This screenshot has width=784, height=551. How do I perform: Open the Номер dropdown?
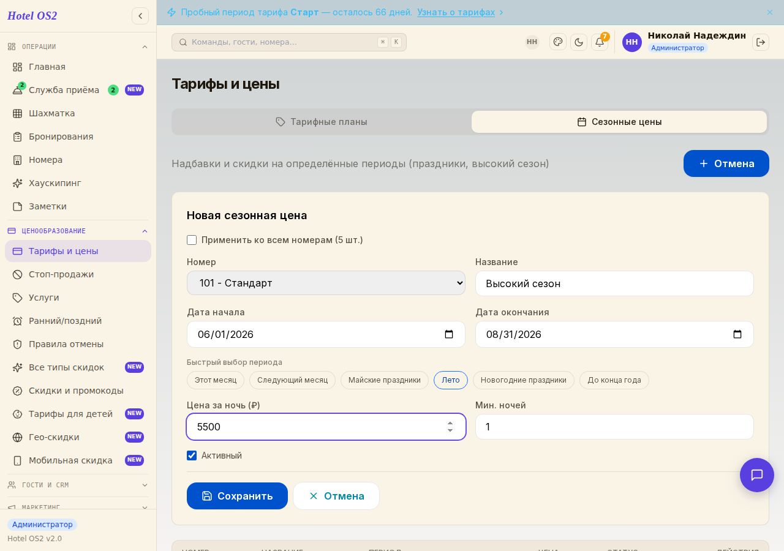click(326, 283)
